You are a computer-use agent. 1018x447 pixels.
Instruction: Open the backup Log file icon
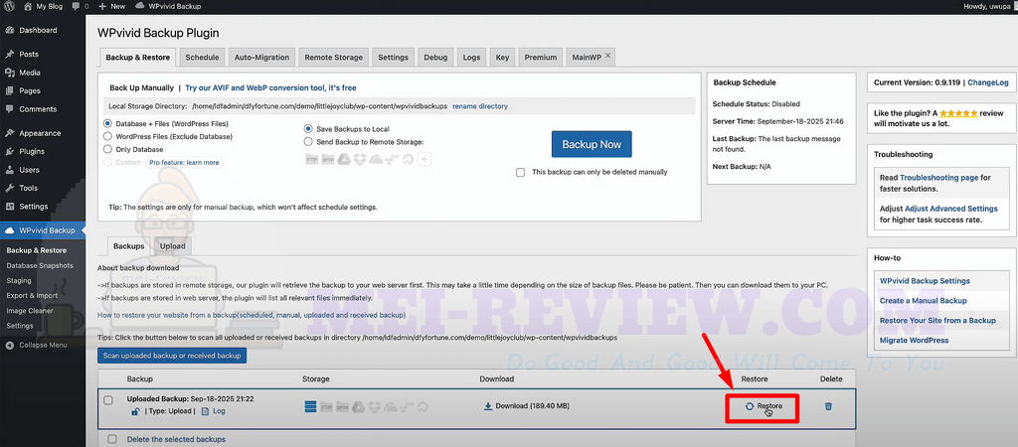pyautogui.click(x=206, y=410)
